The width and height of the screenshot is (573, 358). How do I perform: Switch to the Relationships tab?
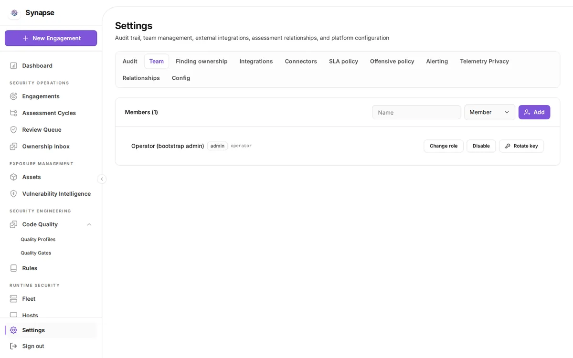[141, 78]
